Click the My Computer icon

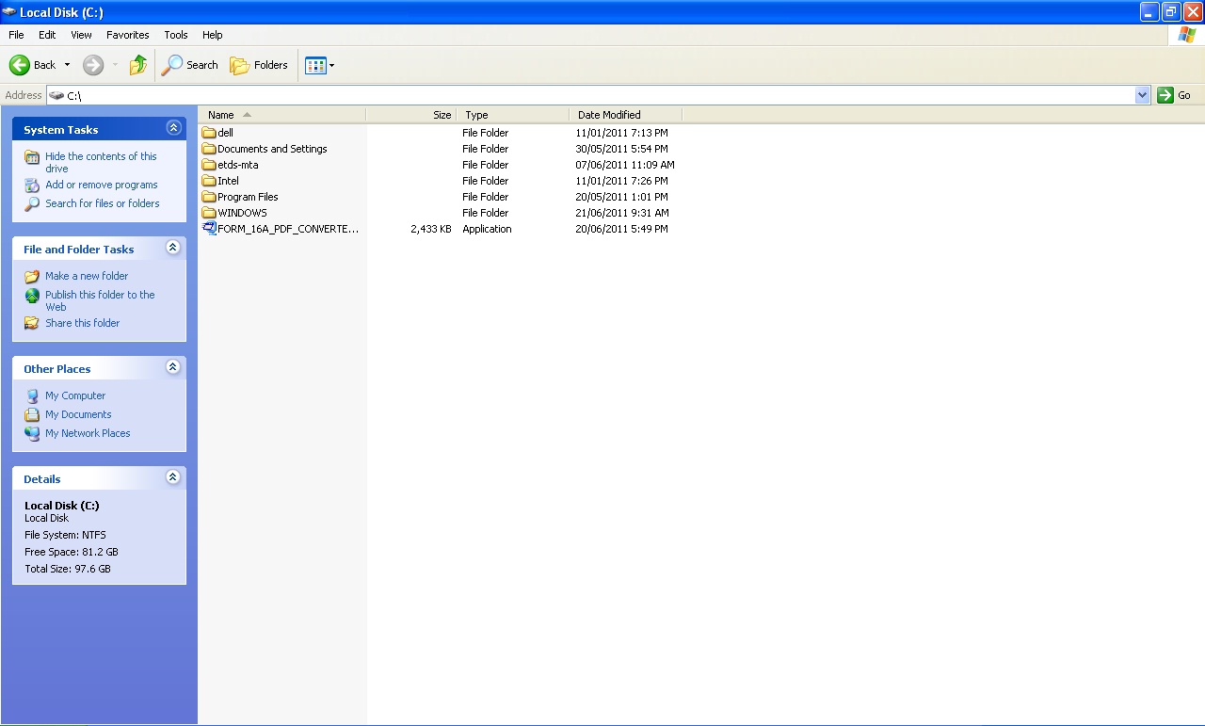(32, 396)
